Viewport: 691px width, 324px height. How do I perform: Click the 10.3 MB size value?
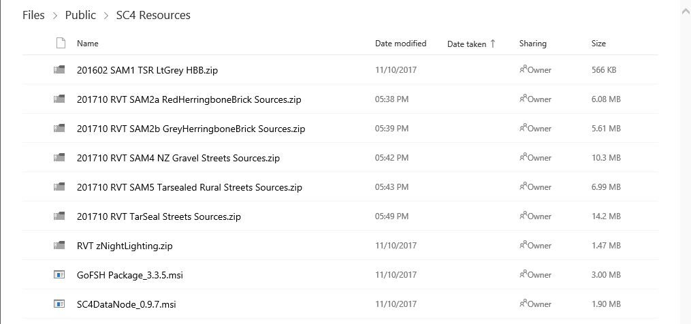point(606,157)
